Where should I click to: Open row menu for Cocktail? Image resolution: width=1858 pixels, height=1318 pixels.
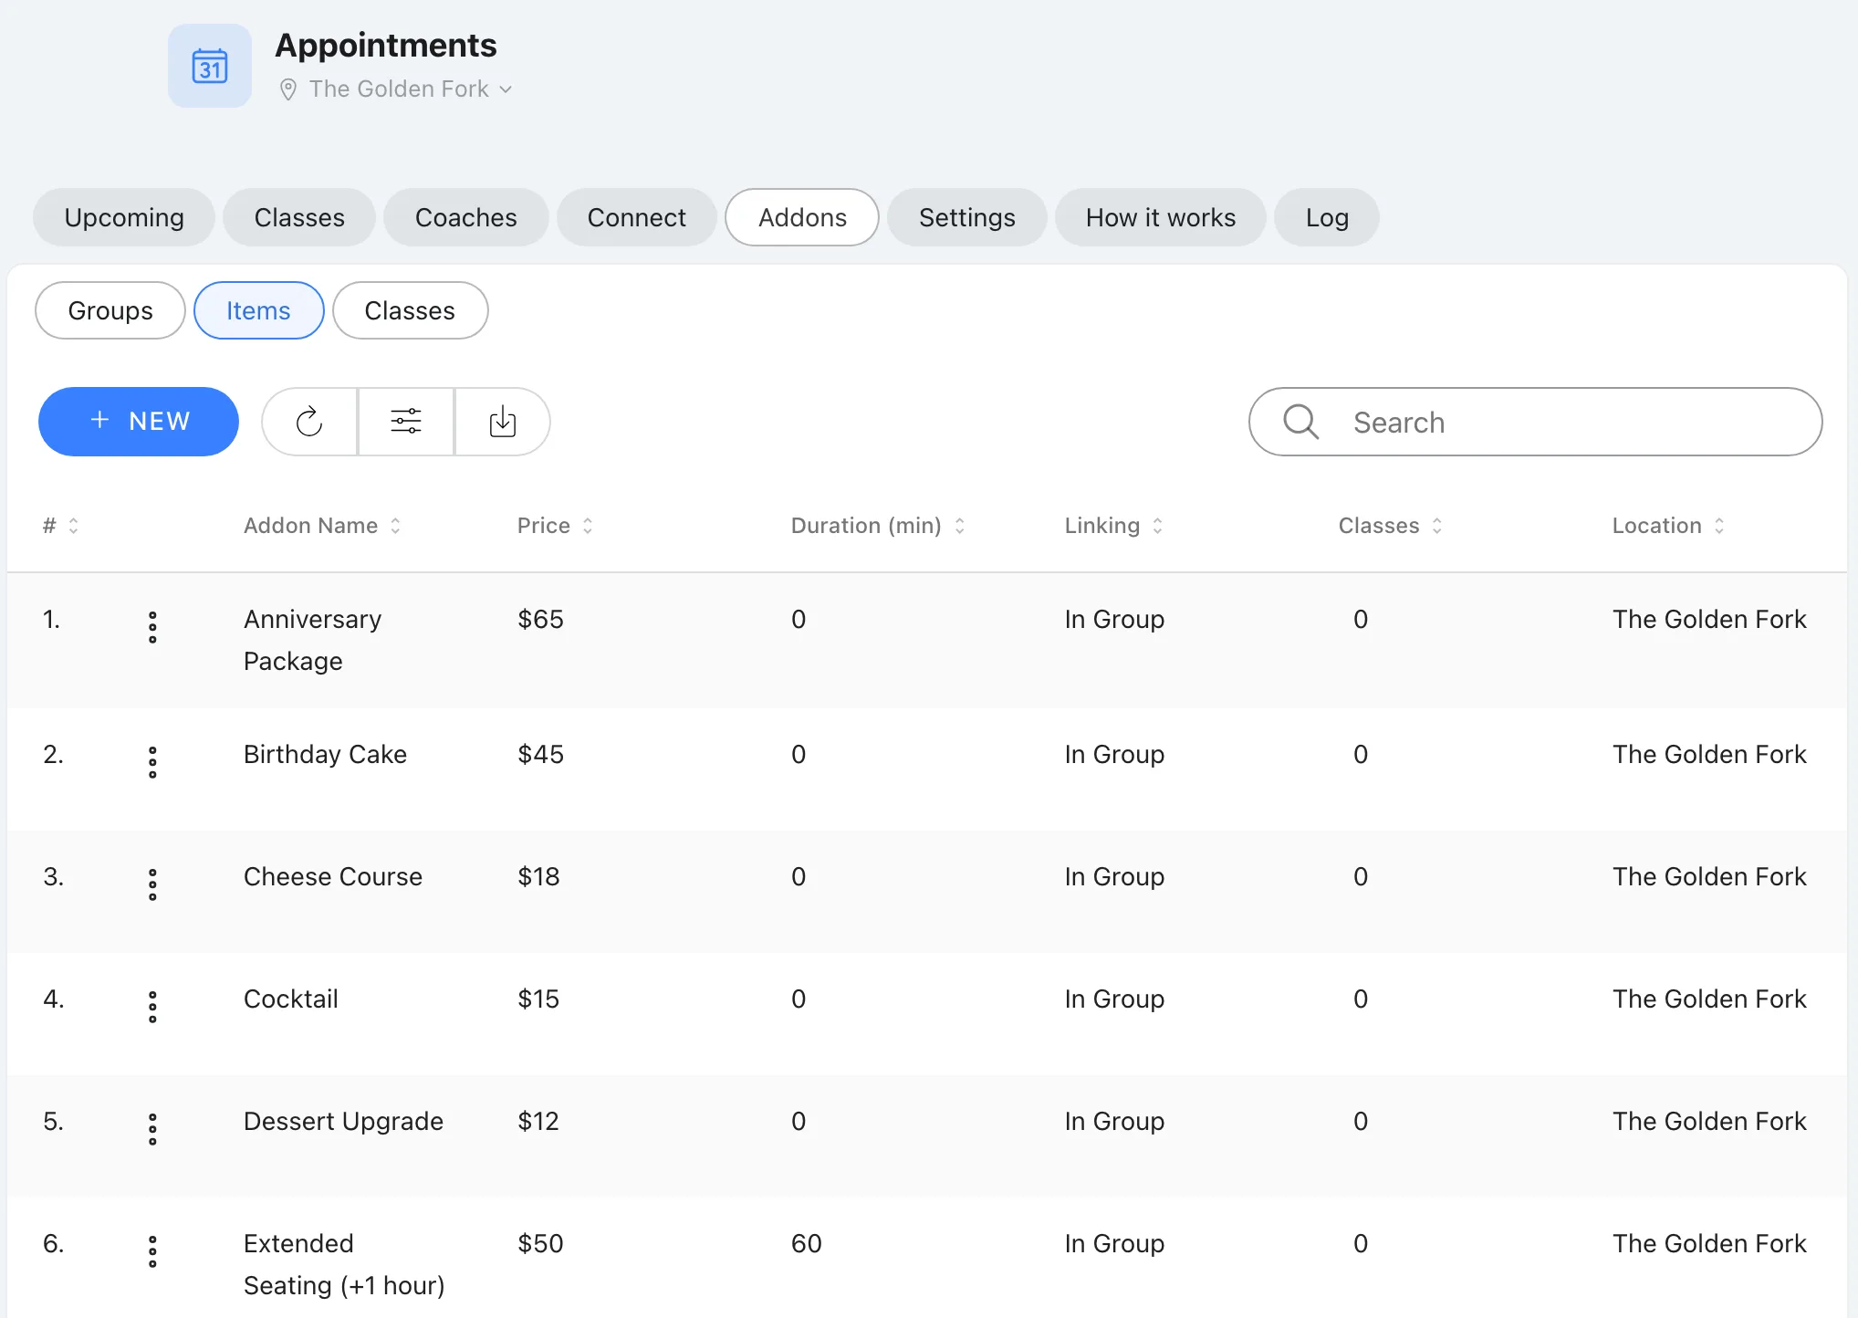(x=152, y=1007)
